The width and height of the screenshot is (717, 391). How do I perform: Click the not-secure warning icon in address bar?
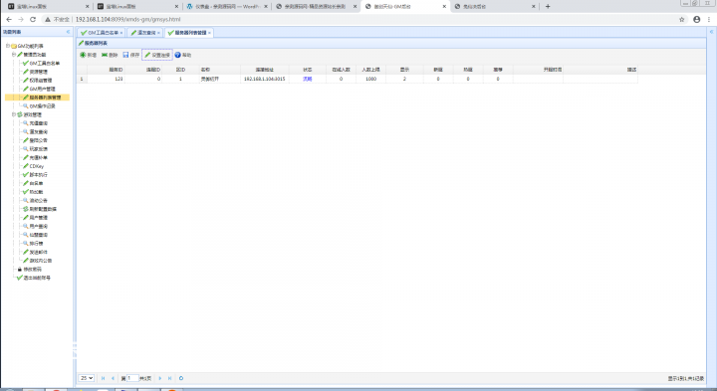pyautogui.click(x=47, y=19)
